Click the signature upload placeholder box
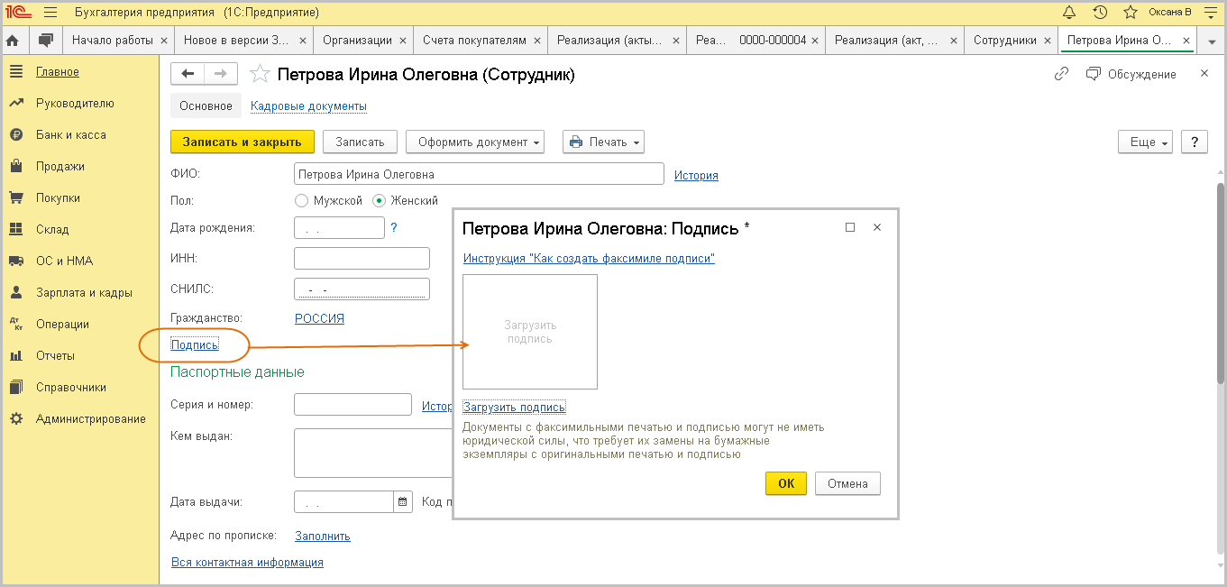1227x587 pixels. pyautogui.click(x=530, y=332)
